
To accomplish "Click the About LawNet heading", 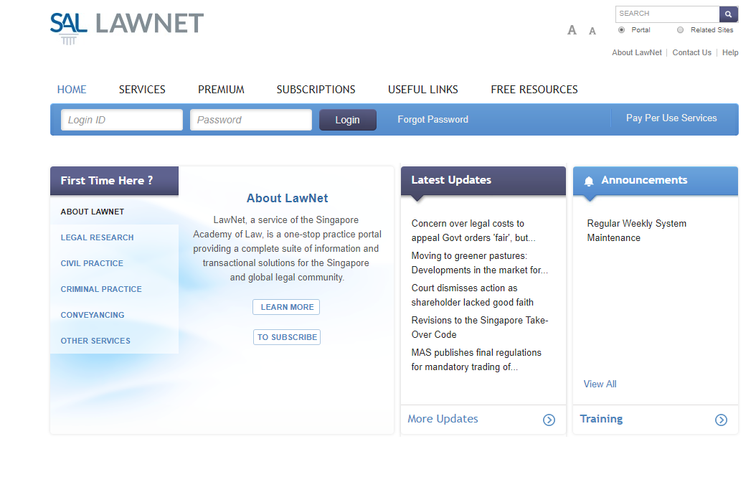I will [287, 198].
